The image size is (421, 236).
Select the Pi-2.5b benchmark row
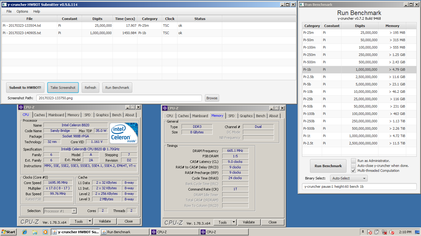[359, 77]
